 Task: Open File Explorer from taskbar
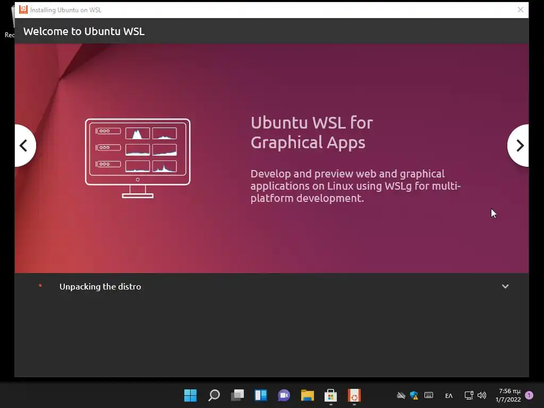tap(308, 395)
